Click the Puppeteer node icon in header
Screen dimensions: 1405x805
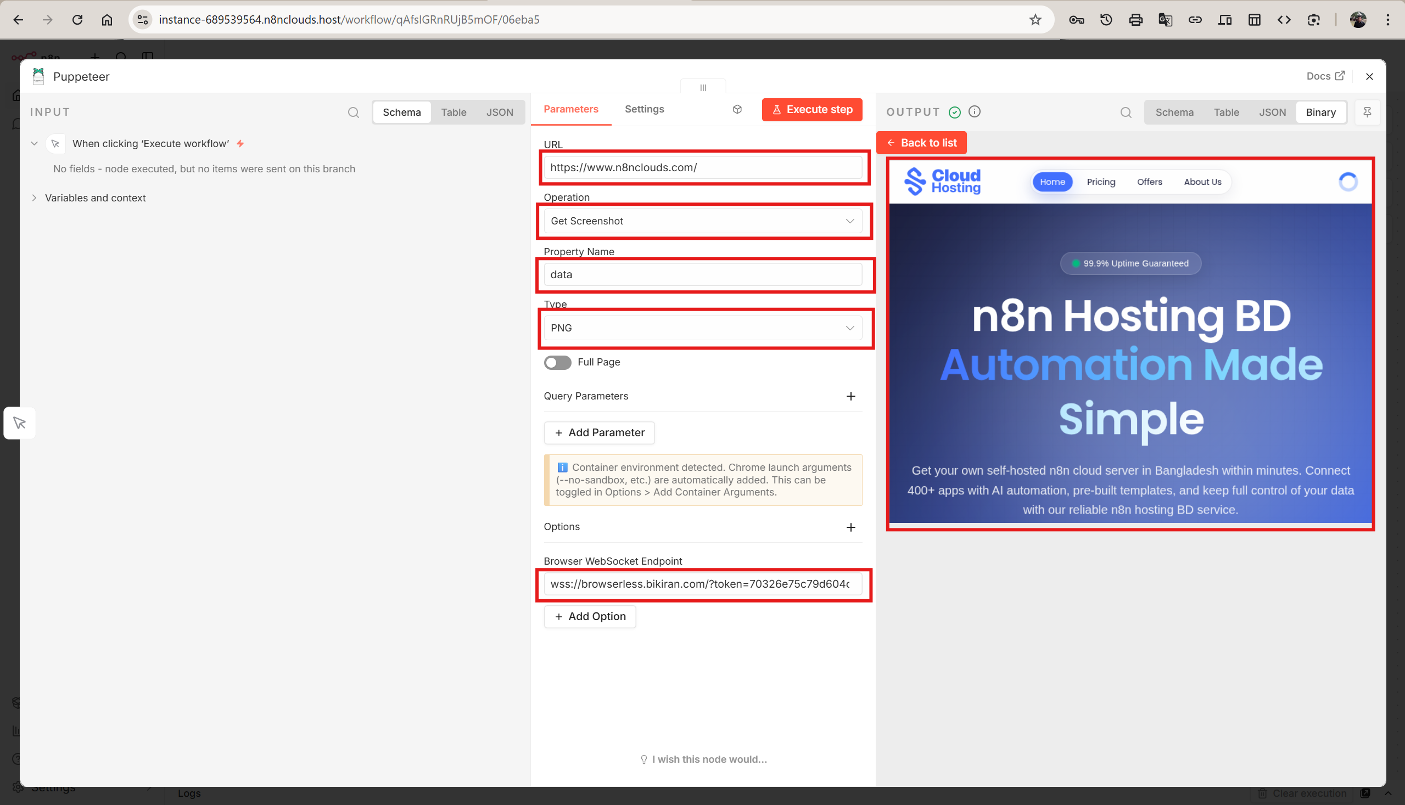(x=38, y=76)
